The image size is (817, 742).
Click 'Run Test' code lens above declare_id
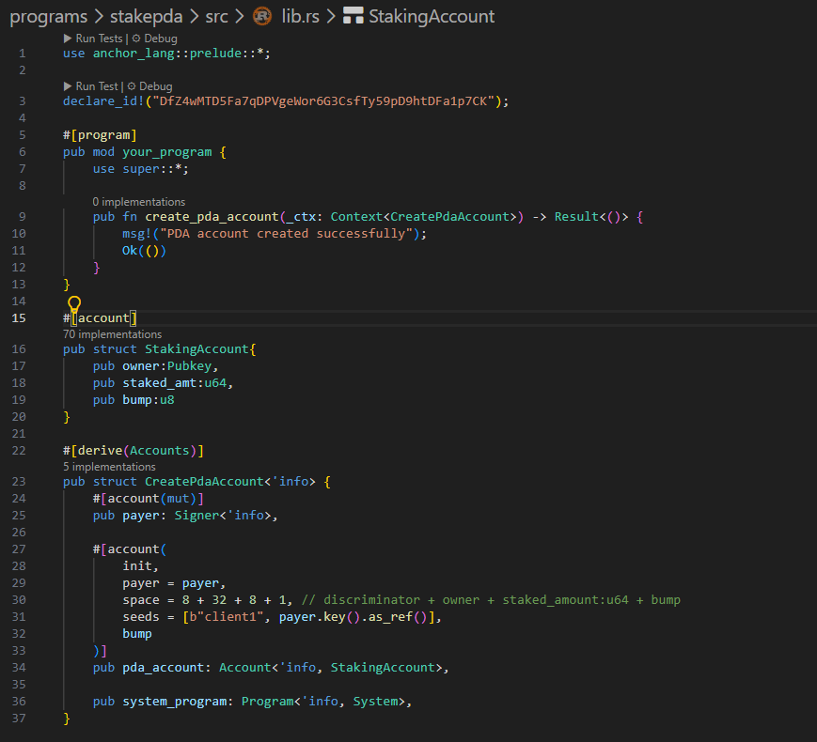tap(91, 86)
